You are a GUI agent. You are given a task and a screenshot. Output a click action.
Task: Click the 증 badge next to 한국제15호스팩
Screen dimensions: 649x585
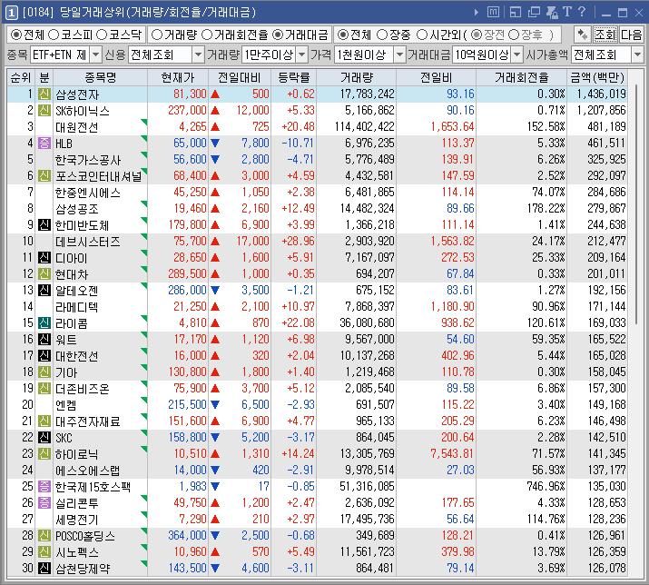coord(44,486)
